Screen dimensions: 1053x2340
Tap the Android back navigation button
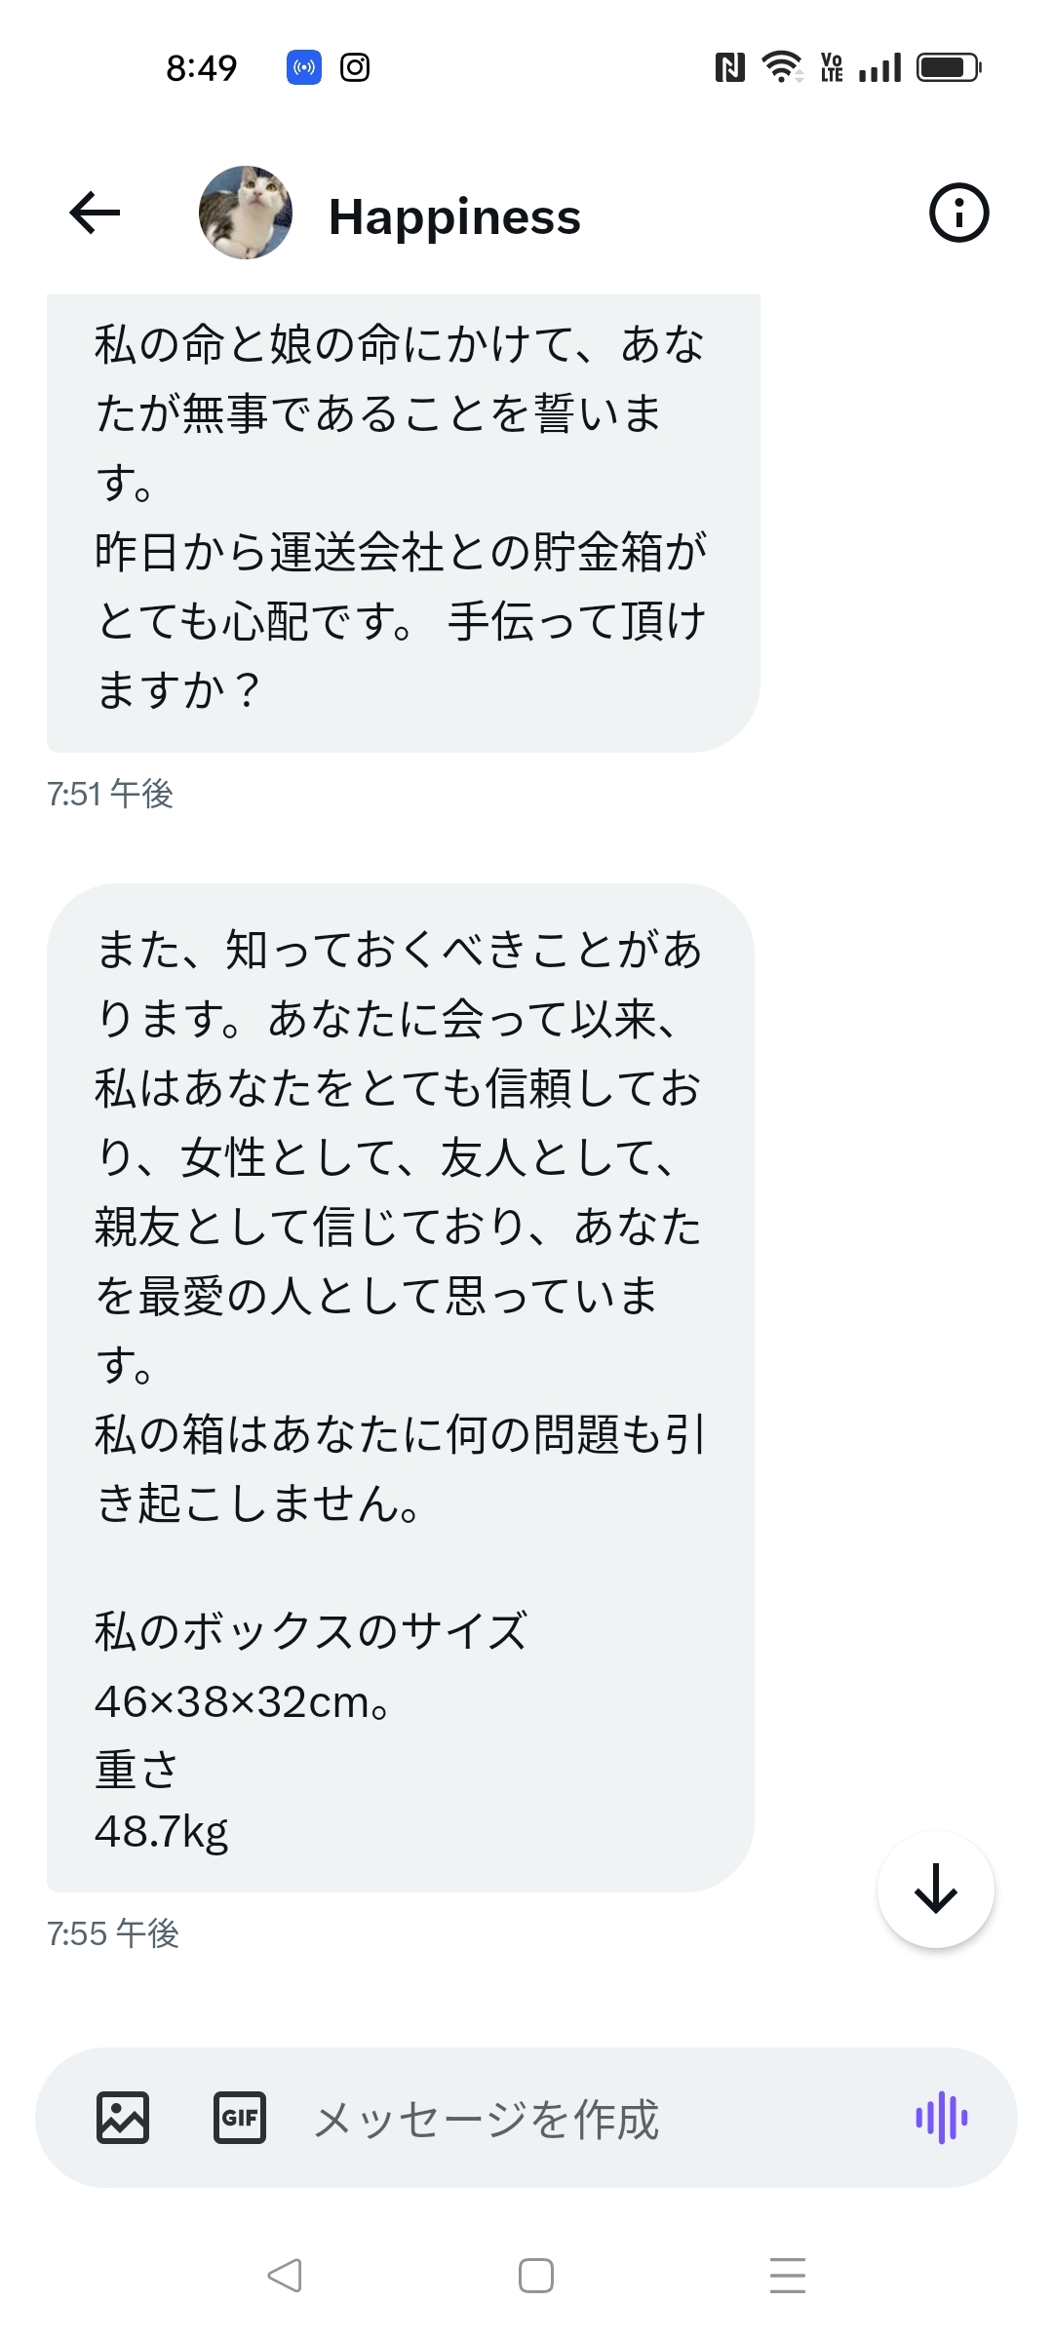pyautogui.click(x=285, y=2276)
